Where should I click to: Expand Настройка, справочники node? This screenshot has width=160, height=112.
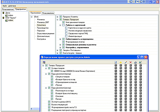pos(60,47)
